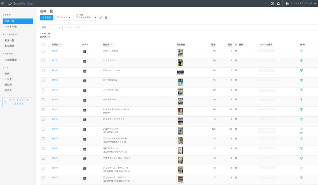Delete the view with the trash icon
318x185 pixels.
[x=106, y=18]
